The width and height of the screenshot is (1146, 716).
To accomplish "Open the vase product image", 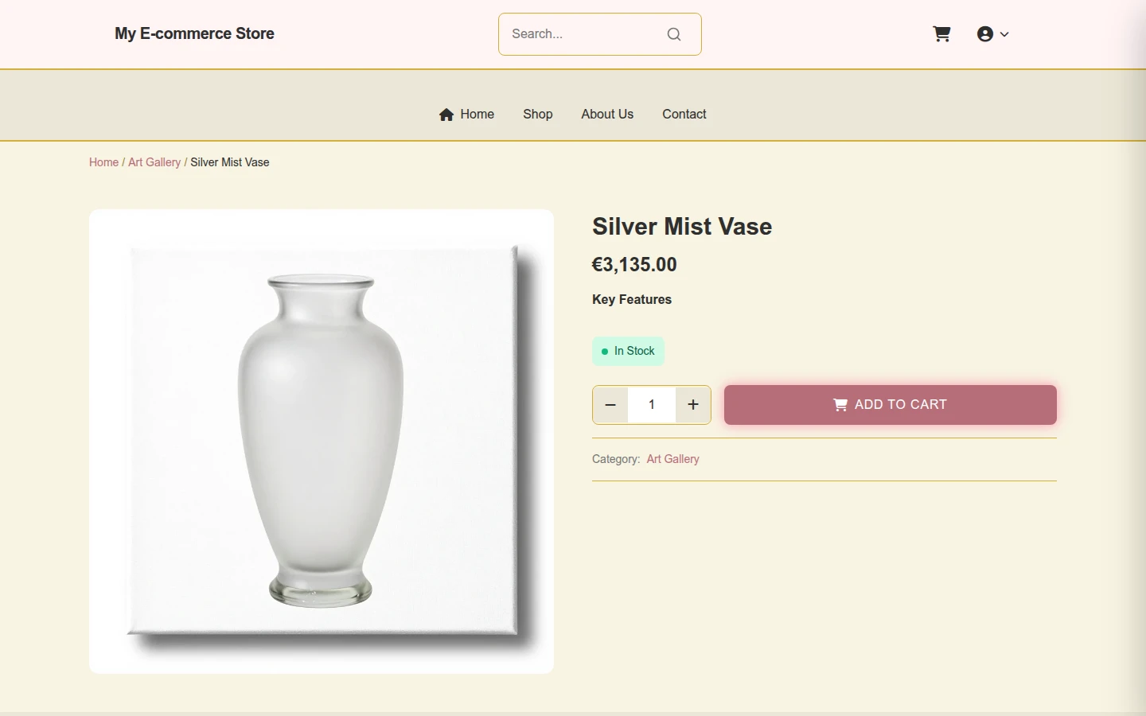I will click(322, 442).
